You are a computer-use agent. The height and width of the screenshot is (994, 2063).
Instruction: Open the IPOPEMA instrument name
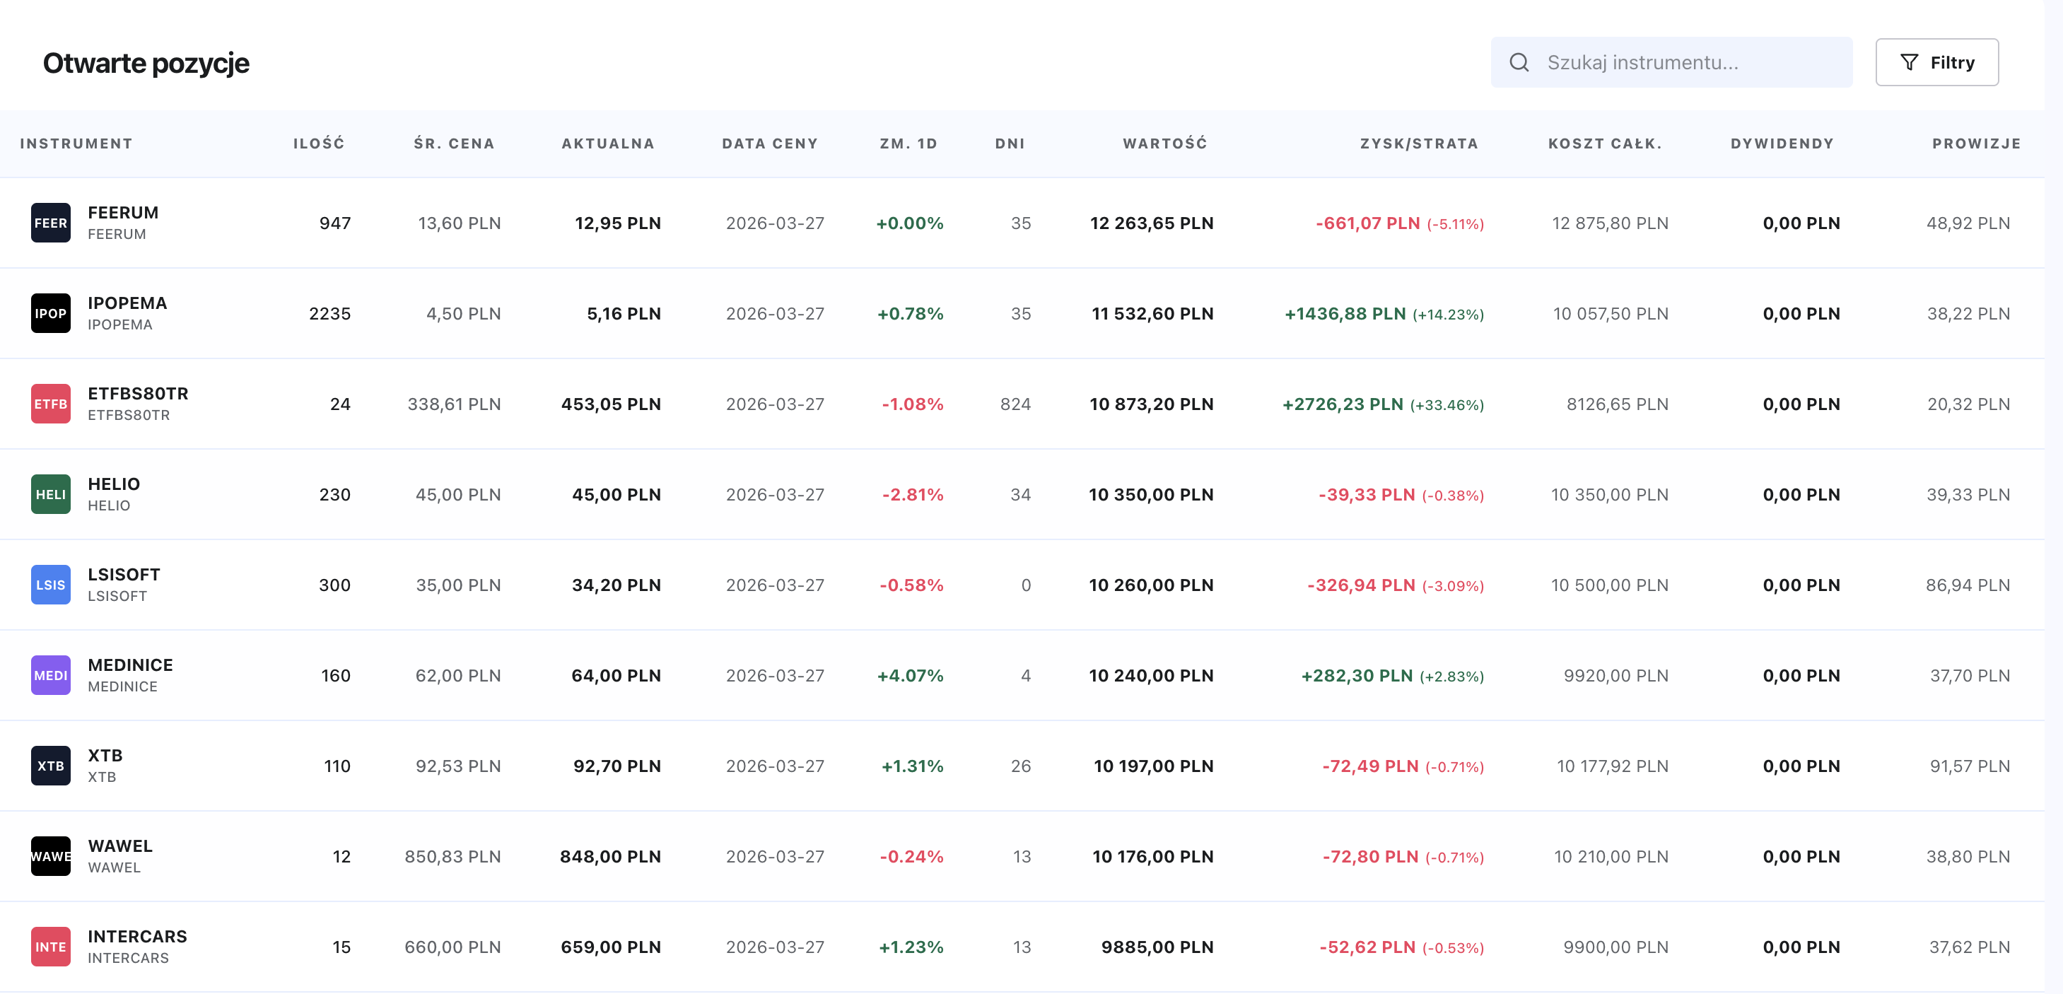(127, 303)
